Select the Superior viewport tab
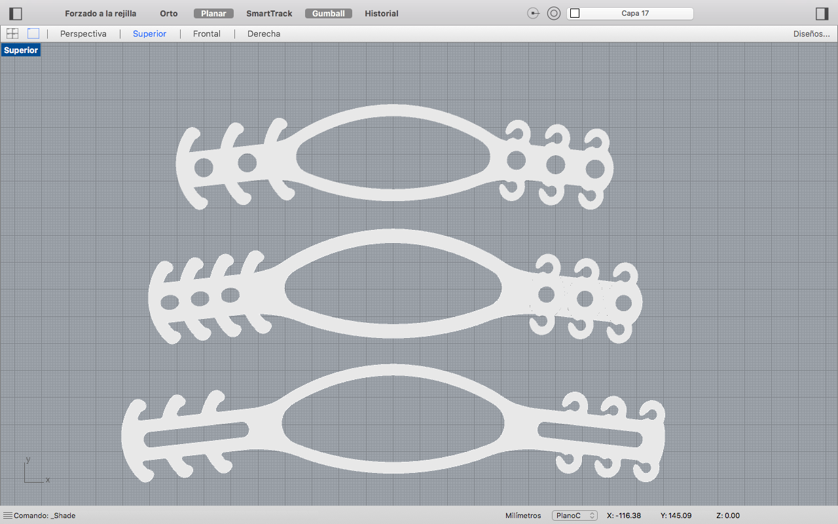Screen dimensions: 838x524 pyautogui.click(x=149, y=33)
